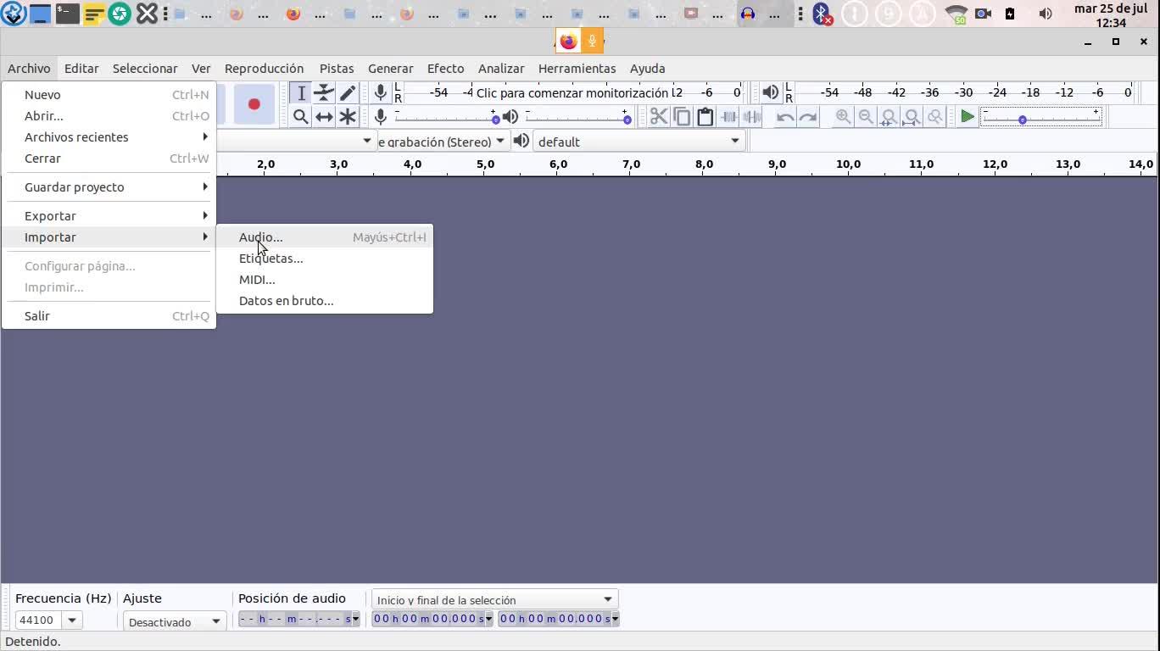Viewport: 1160px width, 651px height.
Task: Click the recording meter to start monitoring
Action: point(574,92)
